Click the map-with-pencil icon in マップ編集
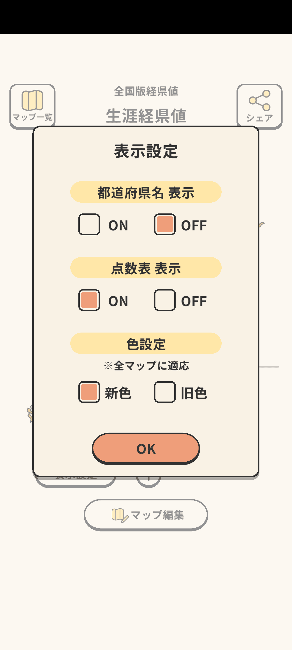This screenshot has height=650, width=292. coord(119,515)
